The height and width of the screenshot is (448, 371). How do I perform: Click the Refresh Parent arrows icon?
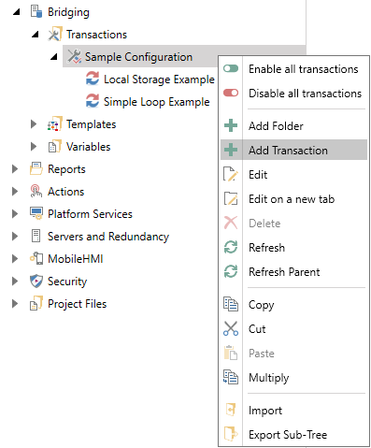click(231, 271)
